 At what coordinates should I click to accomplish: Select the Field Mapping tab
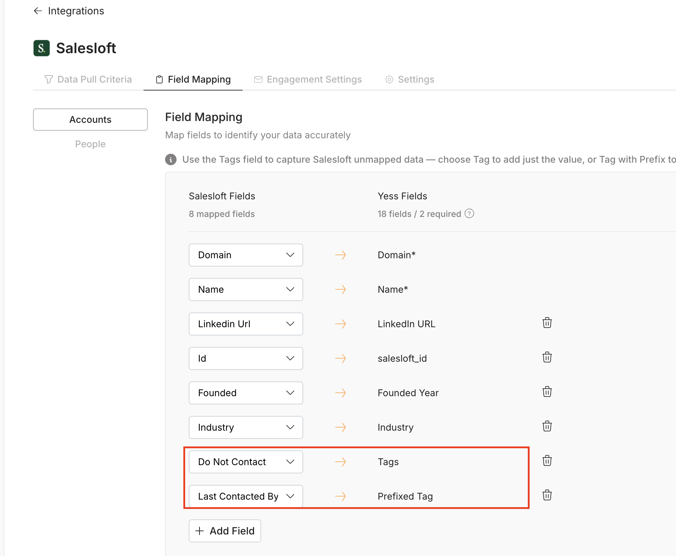[193, 79]
